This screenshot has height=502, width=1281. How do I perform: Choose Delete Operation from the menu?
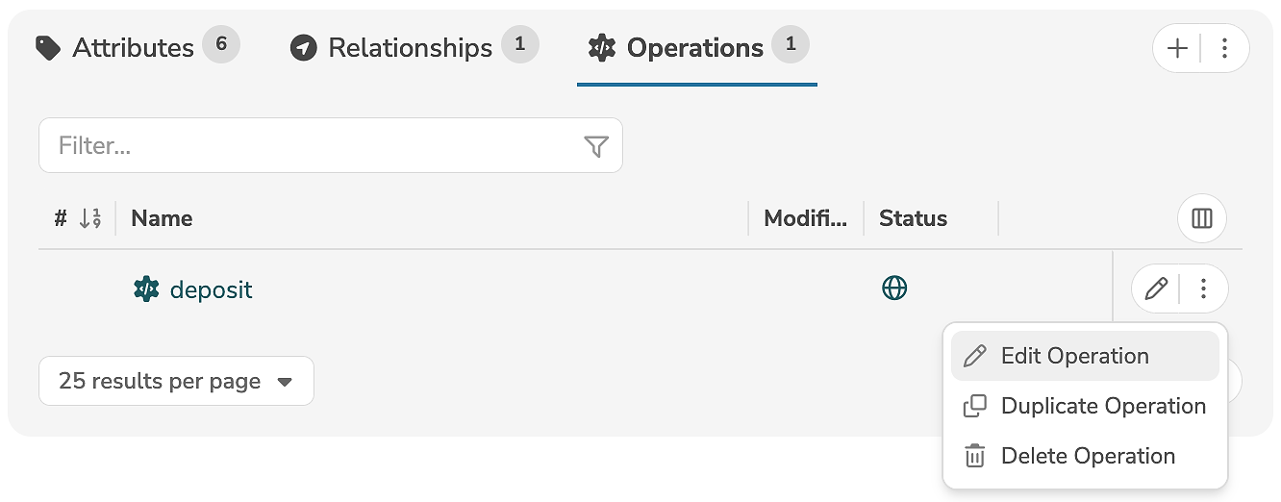click(1087, 456)
